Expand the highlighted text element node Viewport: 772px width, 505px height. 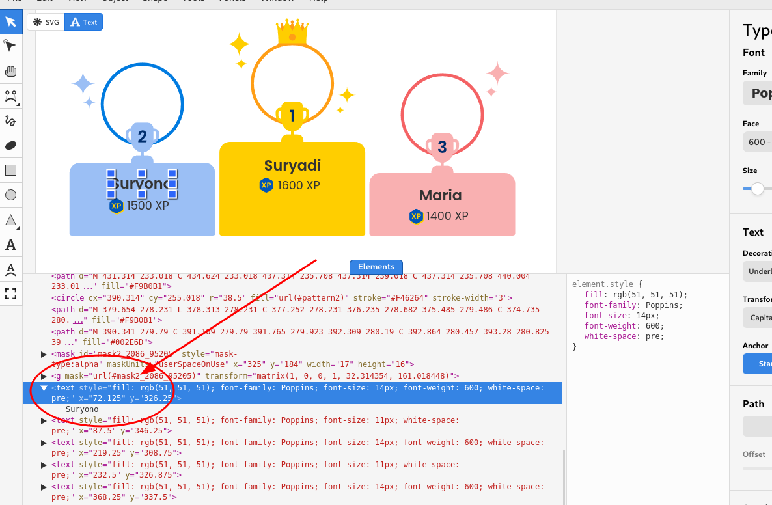43,387
